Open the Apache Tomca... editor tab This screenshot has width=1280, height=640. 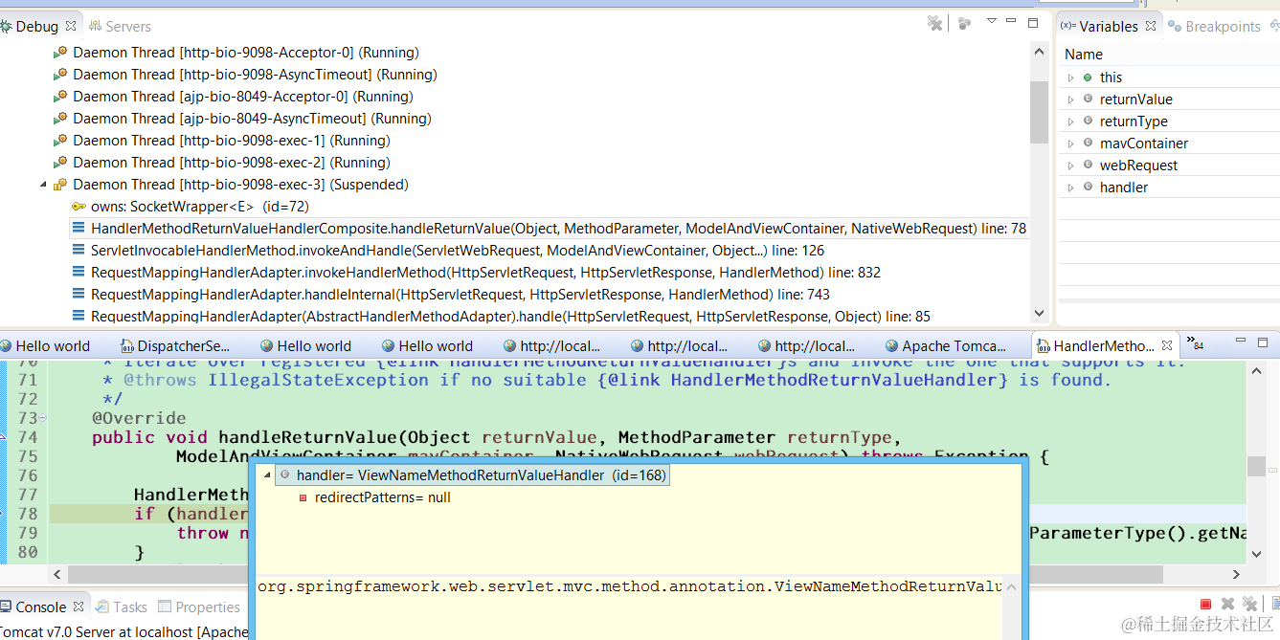[947, 346]
